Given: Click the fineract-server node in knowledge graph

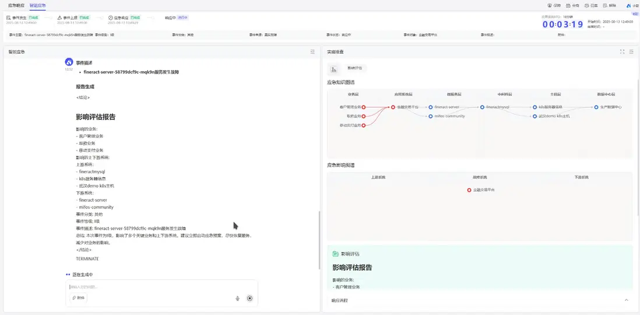Looking at the screenshot, I should 431,107.
